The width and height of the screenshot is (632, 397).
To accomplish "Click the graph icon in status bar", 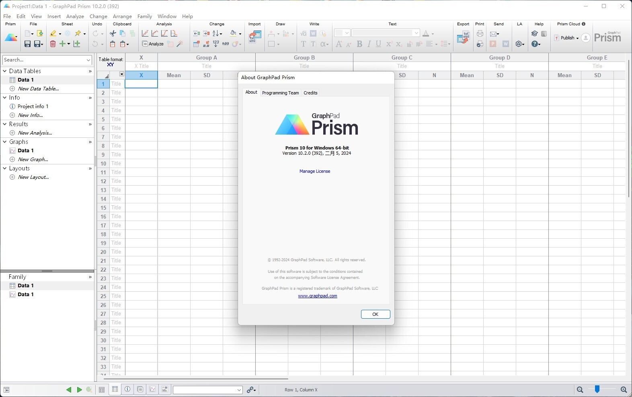I will [x=152, y=389].
